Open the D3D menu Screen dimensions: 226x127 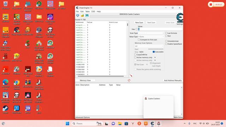tap(93, 12)
